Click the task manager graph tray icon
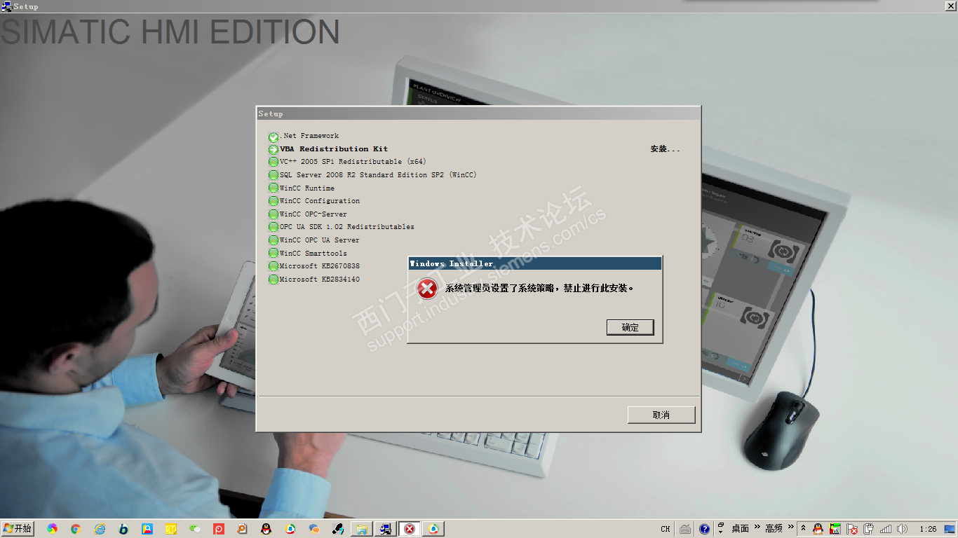This screenshot has height=538, width=958. click(835, 529)
